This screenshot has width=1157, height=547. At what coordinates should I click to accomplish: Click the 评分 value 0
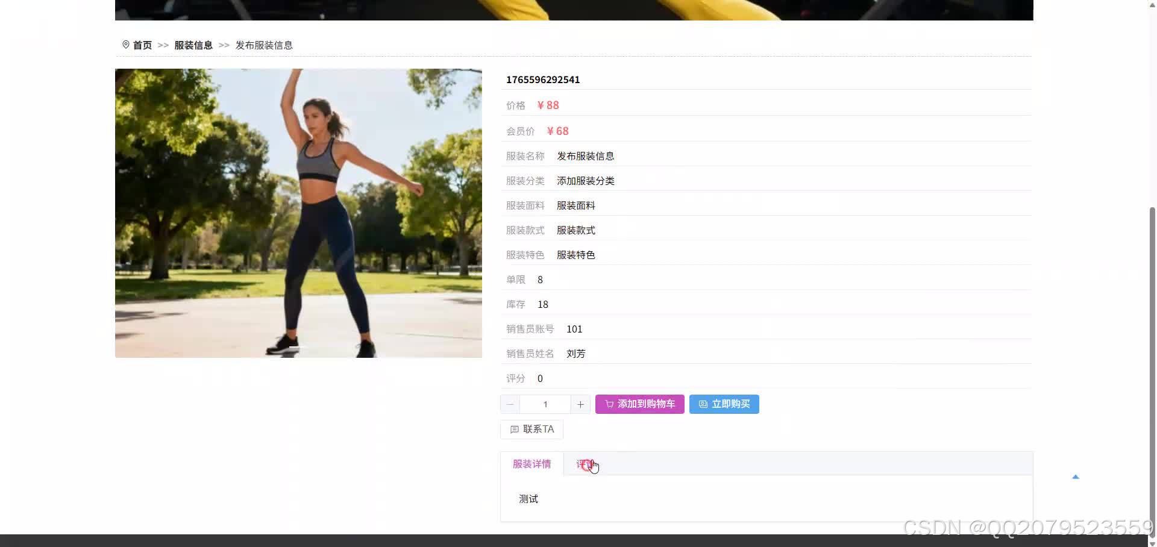(x=540, y=378)
